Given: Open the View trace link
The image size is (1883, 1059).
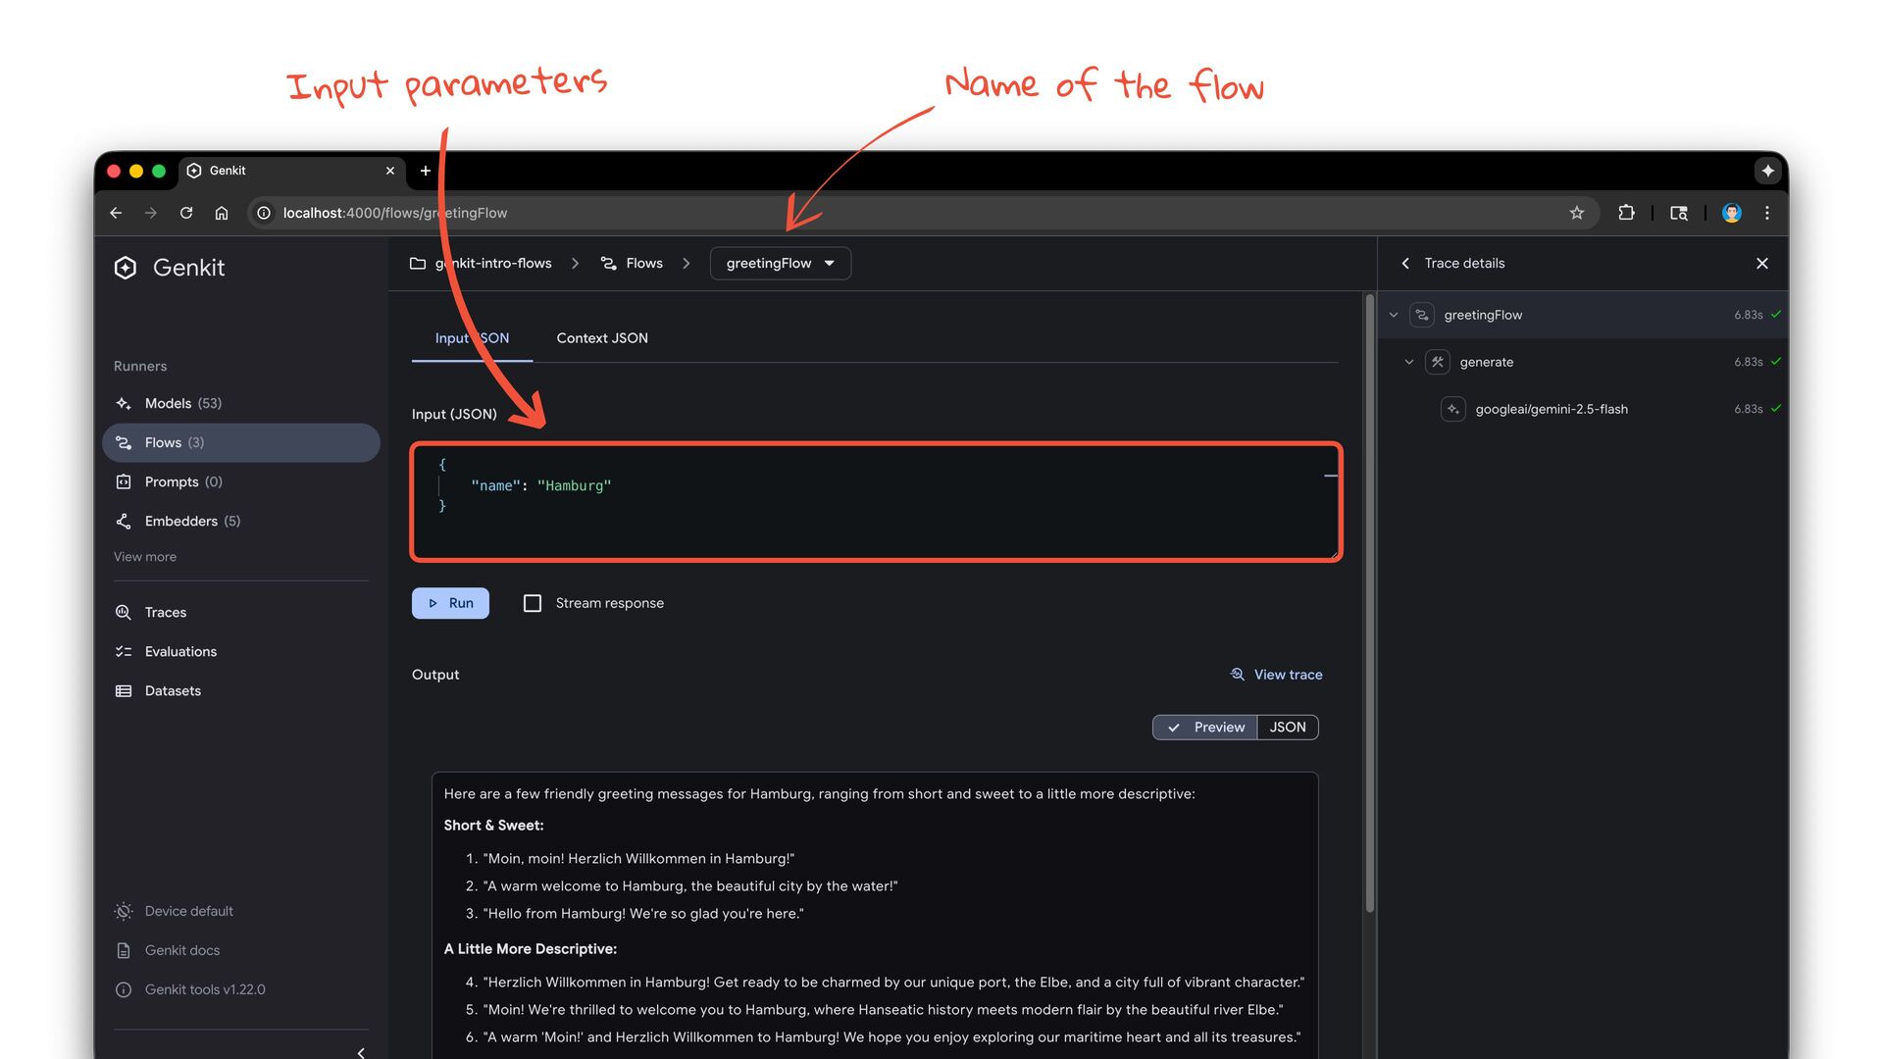Looking at the screenshot, I should (x=1276, y=675).
